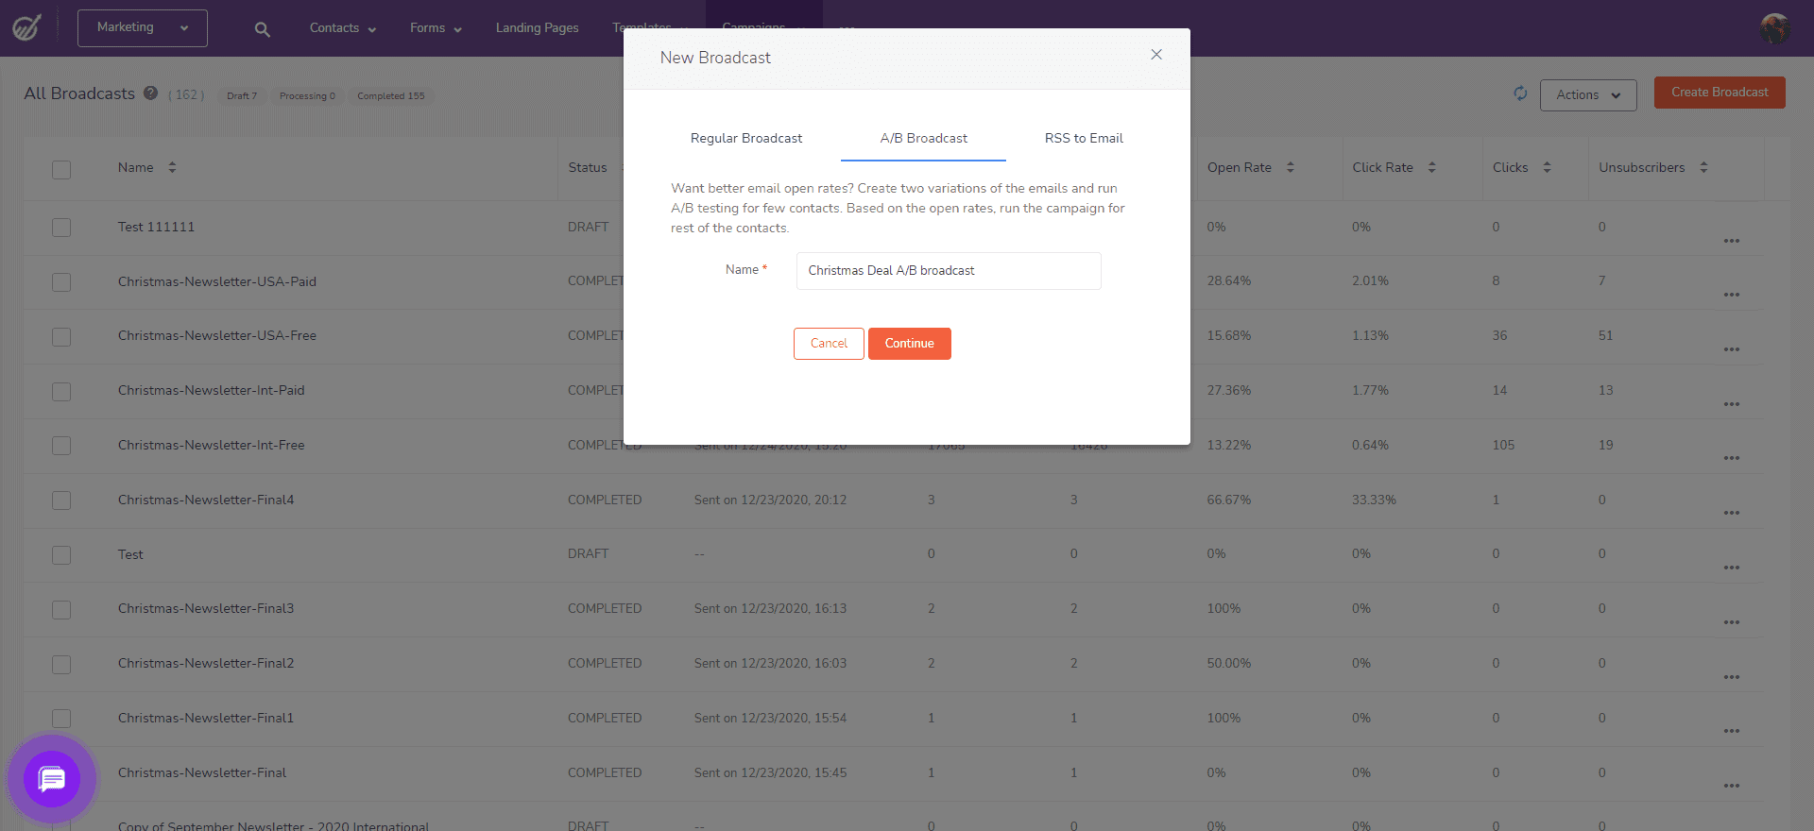The image size is (1814, 831).
Task: Click the Status column header
Action: point(588,167)
